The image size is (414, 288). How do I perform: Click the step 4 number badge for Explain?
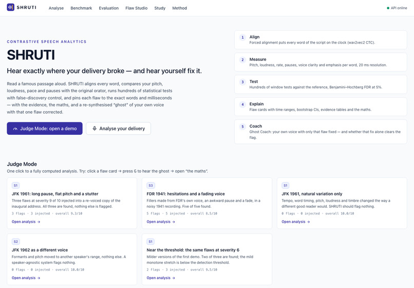pyautogui.click(x=242, y=104)
